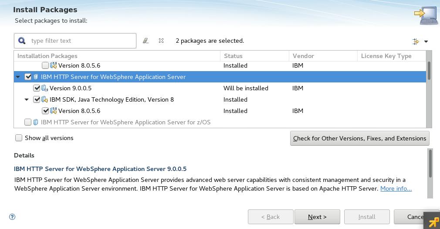Screen dimensions: 440x229
Task: Sort by Status column header
Action: tap(254, 56)
